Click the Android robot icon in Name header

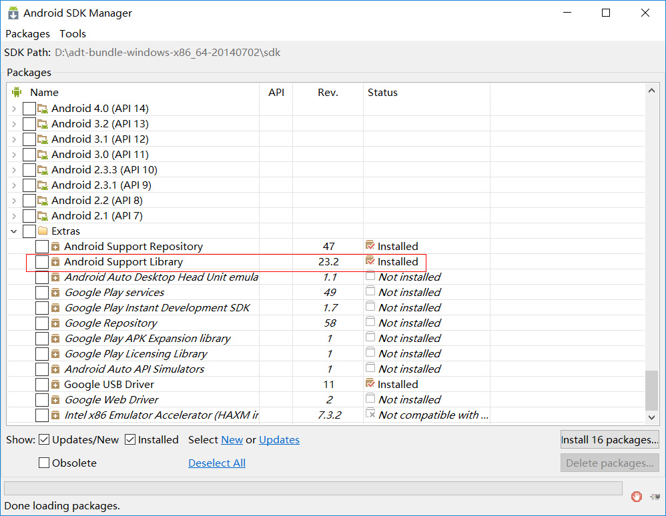click(x=17, y=92)
